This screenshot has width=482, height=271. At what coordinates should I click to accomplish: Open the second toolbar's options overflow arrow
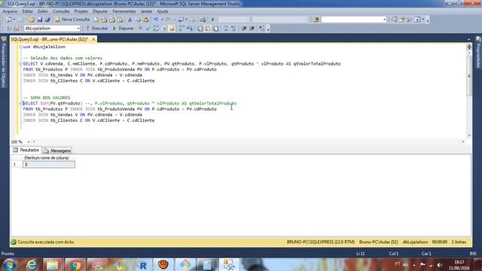click(268, 29)
